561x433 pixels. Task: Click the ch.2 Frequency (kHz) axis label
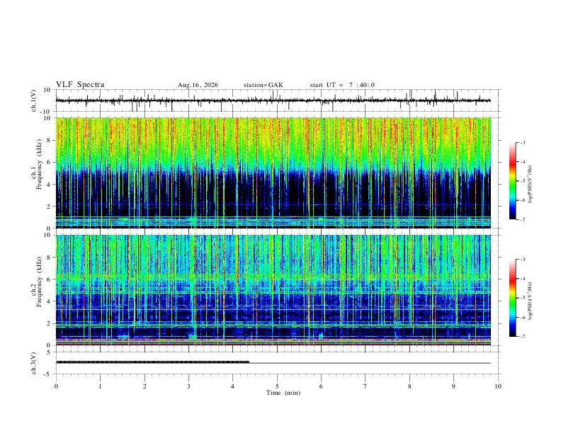[39, 282]
